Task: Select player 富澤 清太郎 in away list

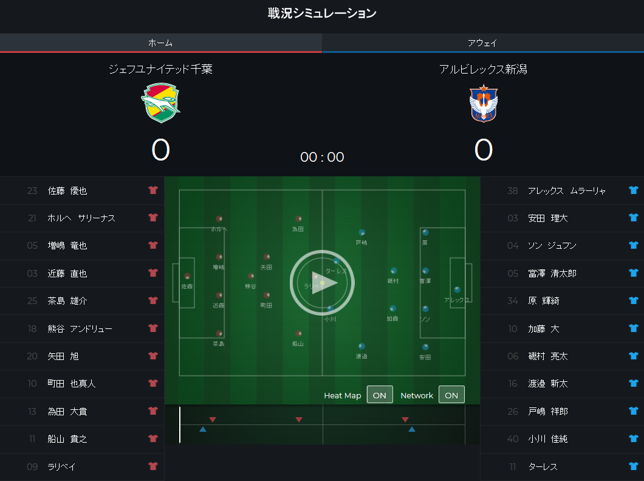Action: 552,274
